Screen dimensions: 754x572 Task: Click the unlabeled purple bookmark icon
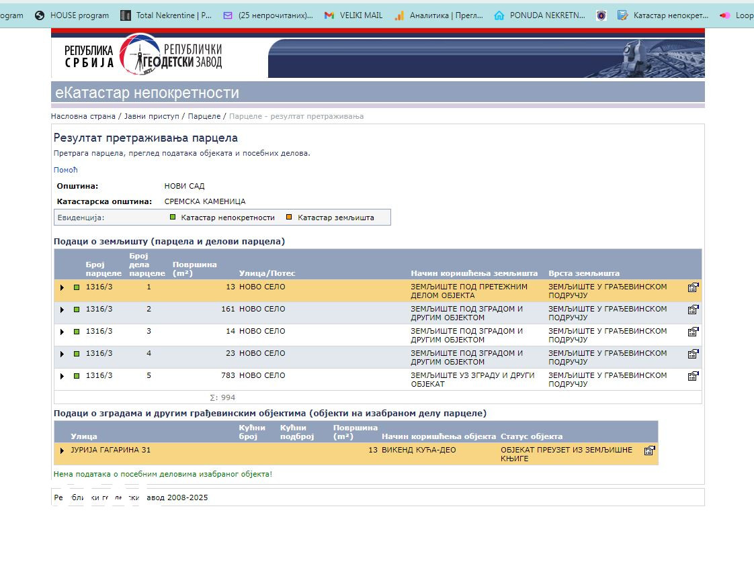(x=601, y=15)
